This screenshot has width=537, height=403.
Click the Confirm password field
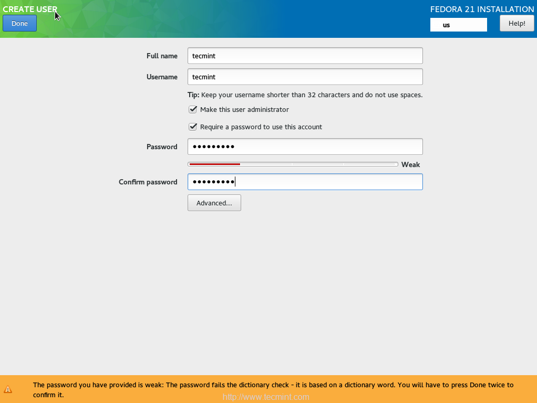tap(305, 182)
